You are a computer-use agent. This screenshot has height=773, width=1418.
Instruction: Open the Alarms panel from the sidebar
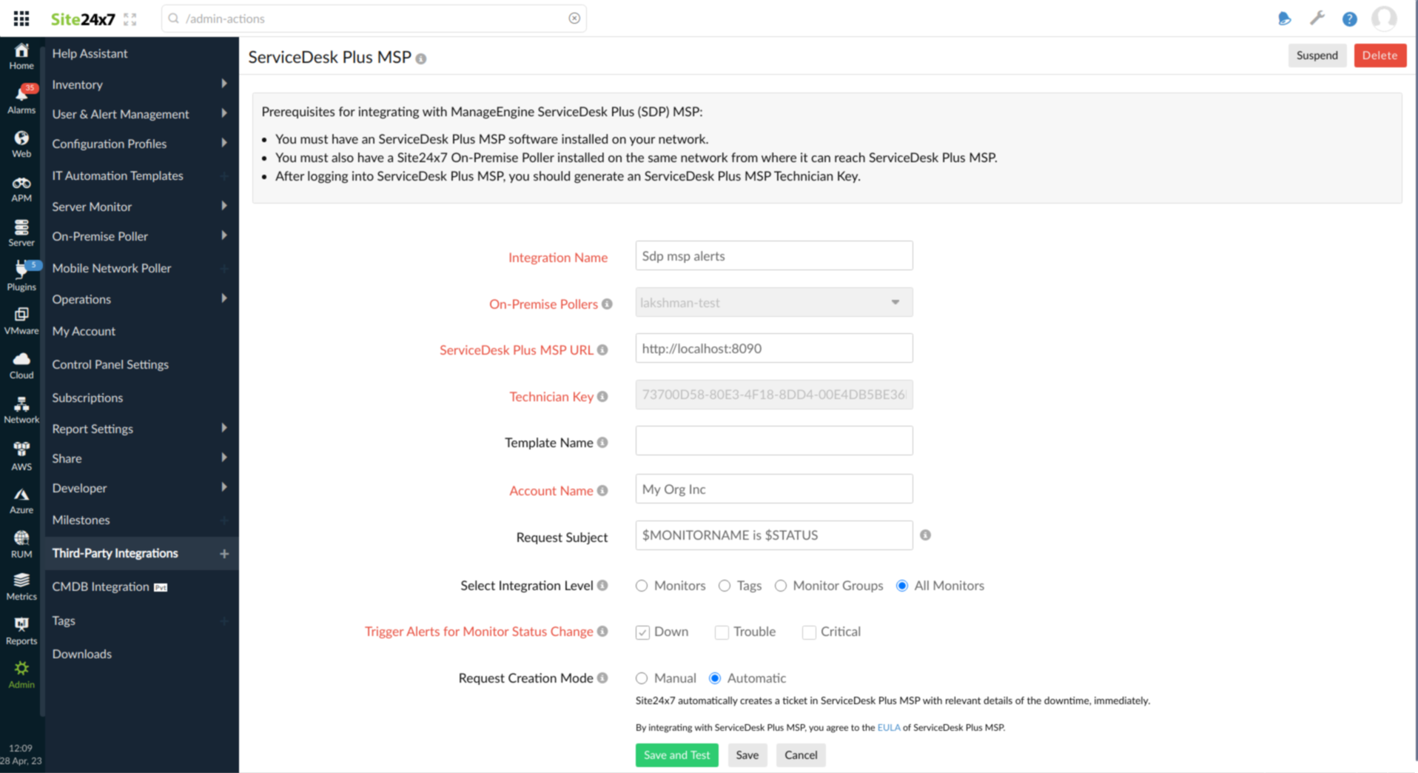21,100
